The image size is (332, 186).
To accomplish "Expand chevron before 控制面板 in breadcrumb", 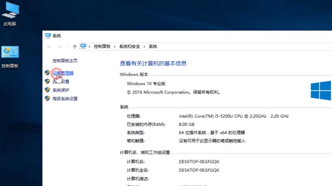I will (89, 47).
